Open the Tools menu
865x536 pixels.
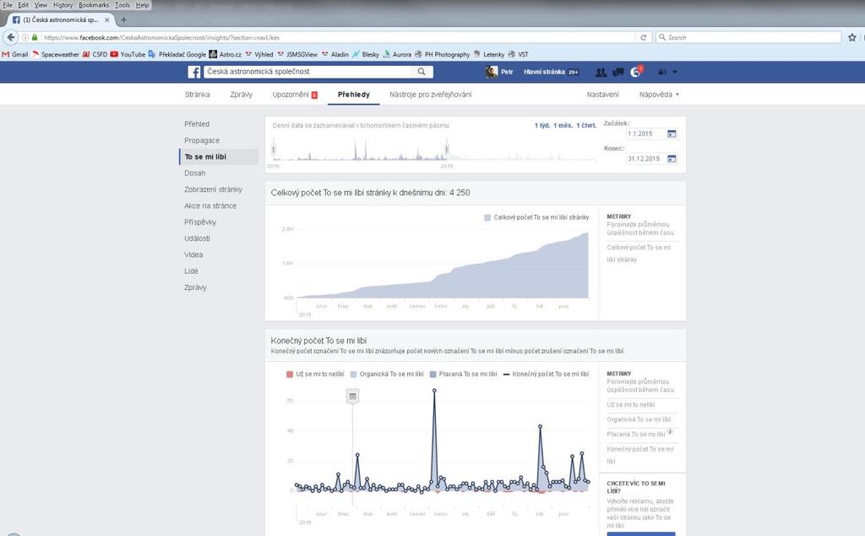[x=122, y=5]
